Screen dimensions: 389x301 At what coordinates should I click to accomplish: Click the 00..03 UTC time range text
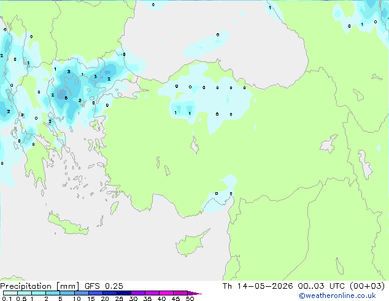(322, 286)
